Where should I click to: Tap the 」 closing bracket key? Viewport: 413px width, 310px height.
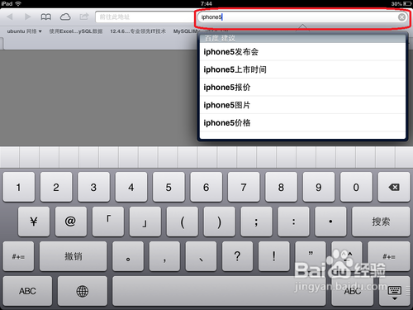click(x=145, y=222)
